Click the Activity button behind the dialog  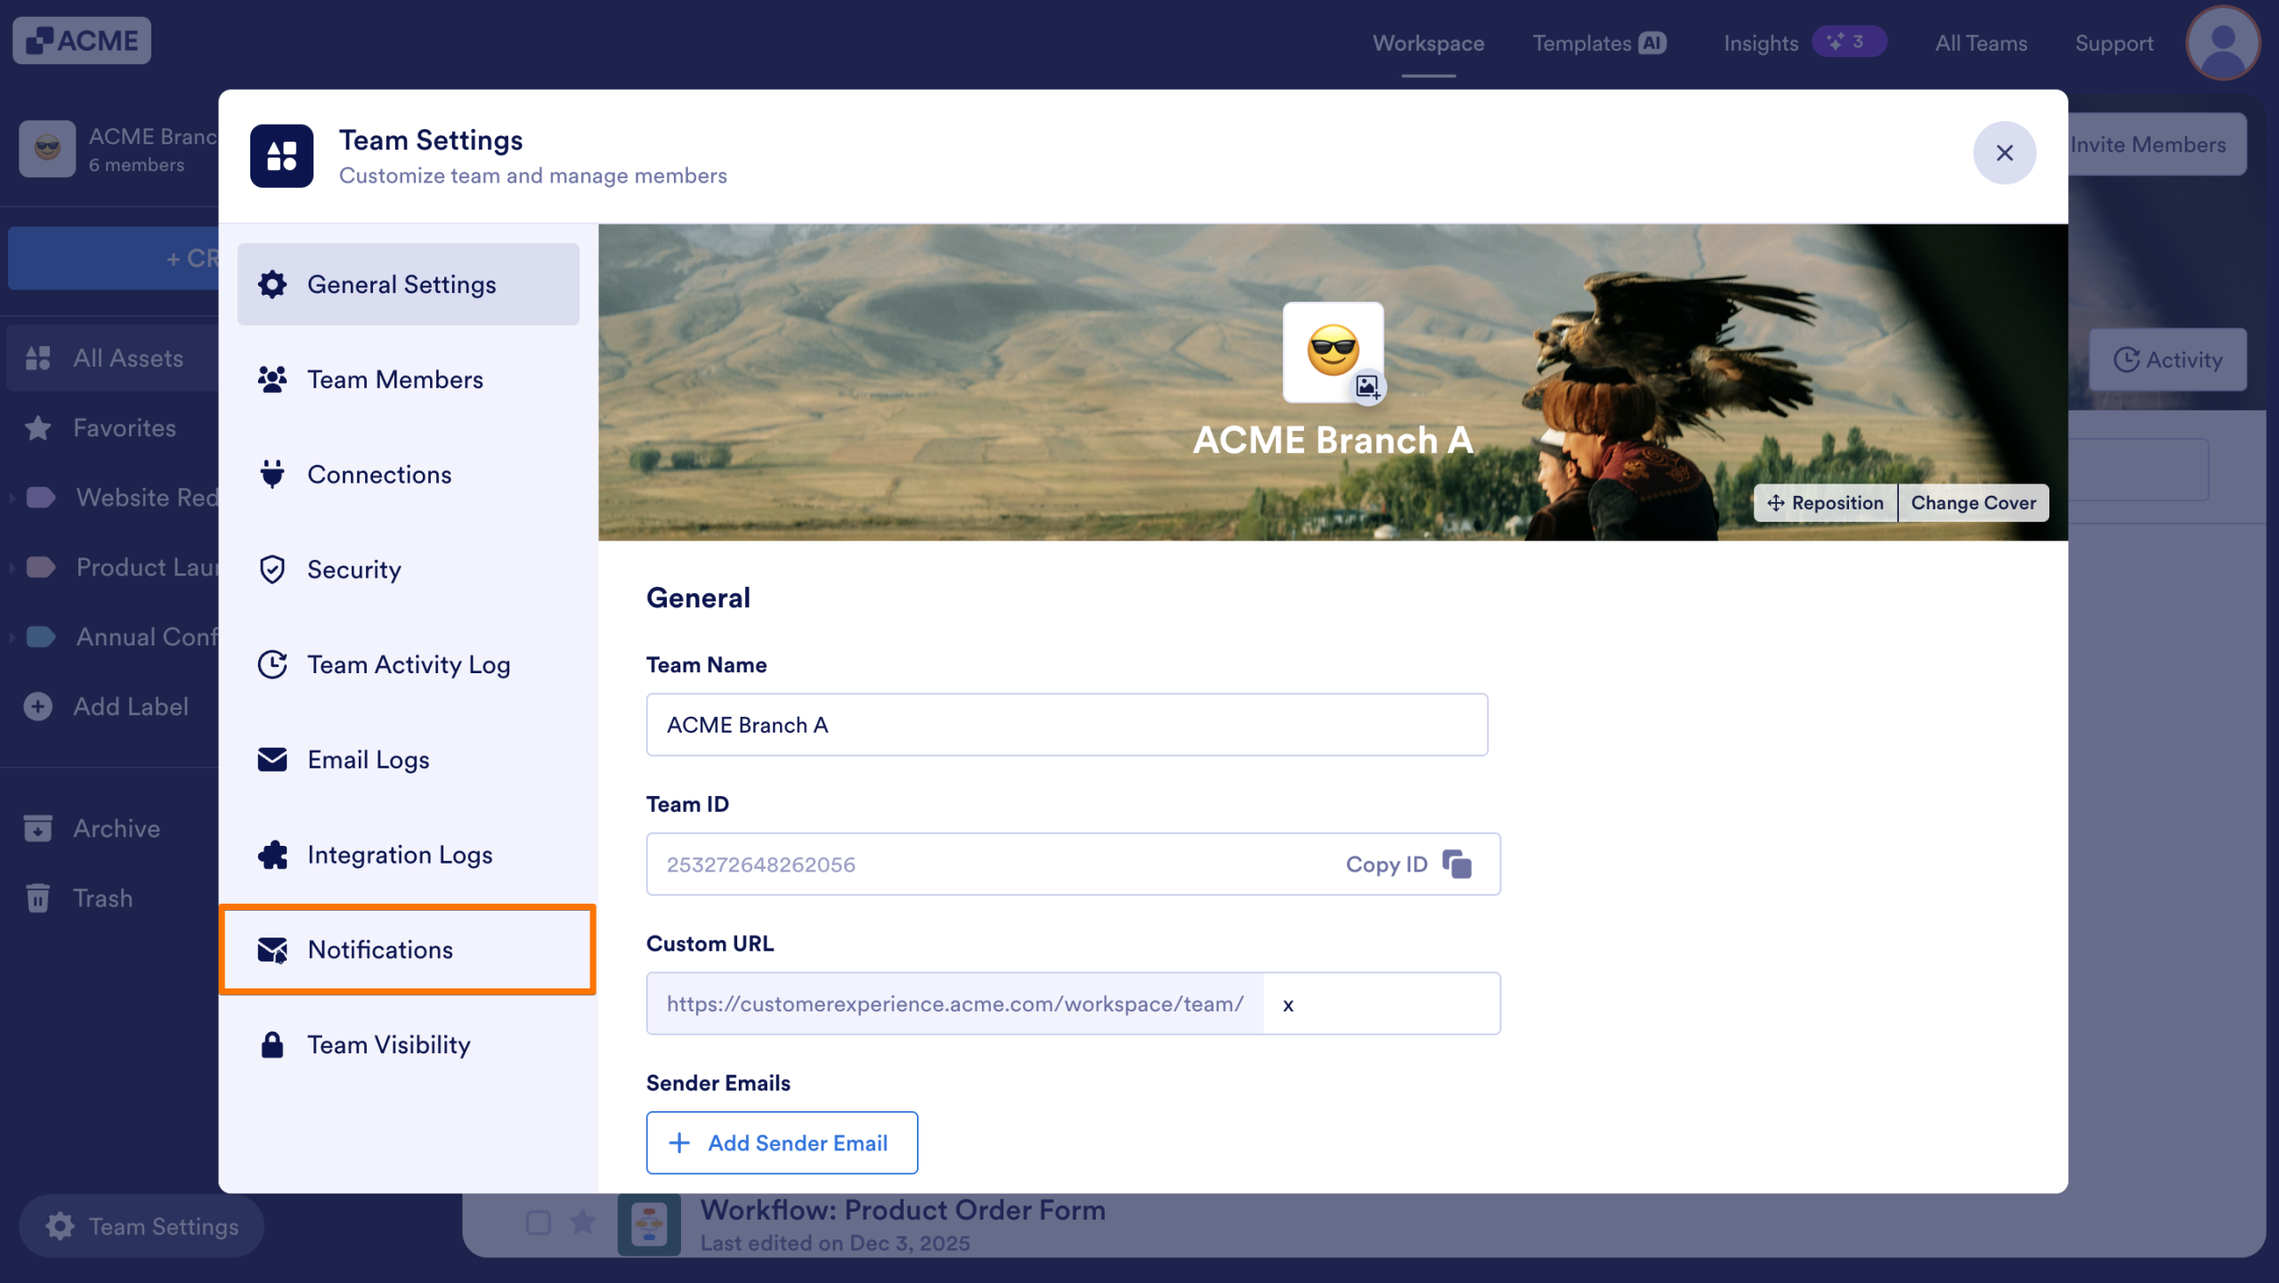click(x=2168, y=360)
